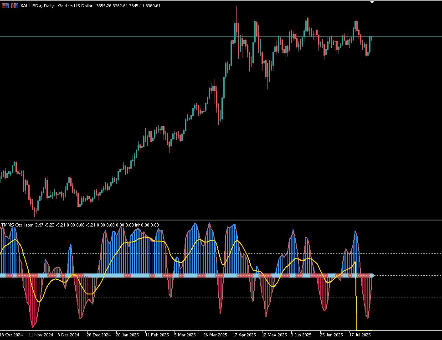Screen dimensions: 442x340
Task: Select the TMMS Oscillator indicator label
Action: coord(17,225)
